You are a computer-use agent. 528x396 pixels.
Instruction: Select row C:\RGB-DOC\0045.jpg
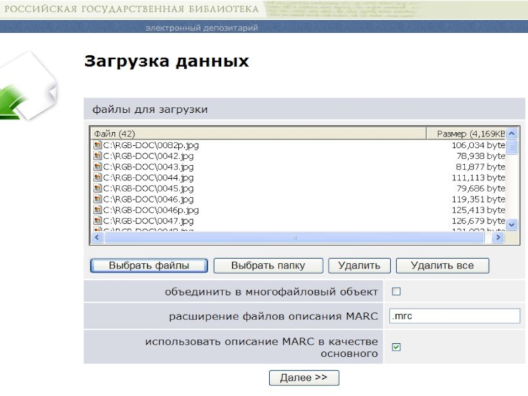coord(298,188)
